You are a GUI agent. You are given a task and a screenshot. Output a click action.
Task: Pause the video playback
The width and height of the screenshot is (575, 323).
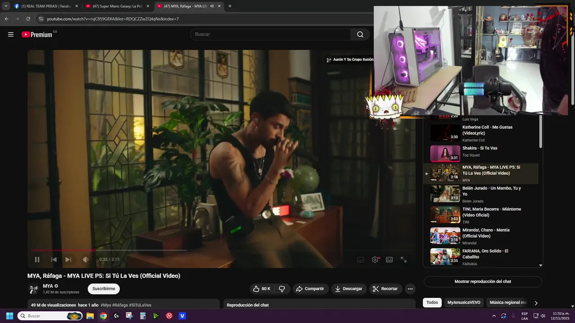pyautogui.click(x=37, y=259)
